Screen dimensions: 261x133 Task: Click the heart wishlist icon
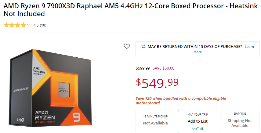(127, 46)
